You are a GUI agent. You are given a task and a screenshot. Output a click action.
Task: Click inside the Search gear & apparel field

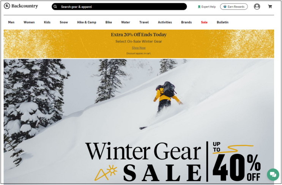pyautogui.click(x=119, y=7)
